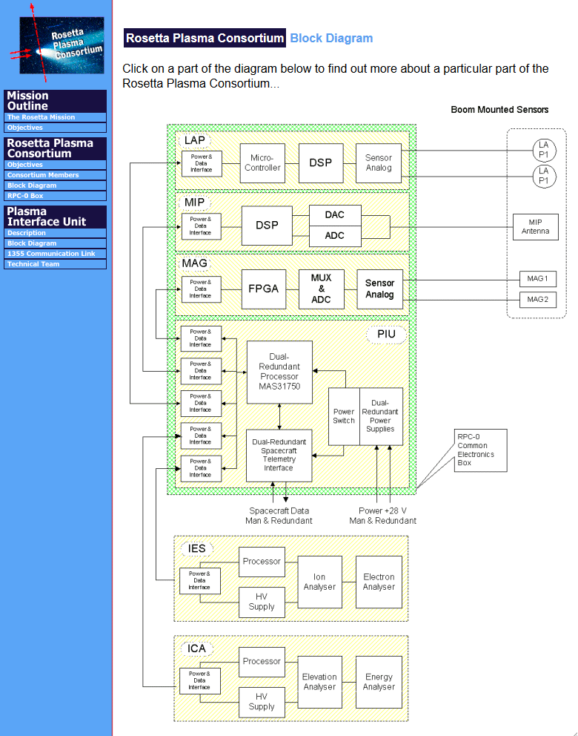The height and width of the screenshot is (736, 578).
Task: Click the Elevation Analyser block
Action: (319, 682)
